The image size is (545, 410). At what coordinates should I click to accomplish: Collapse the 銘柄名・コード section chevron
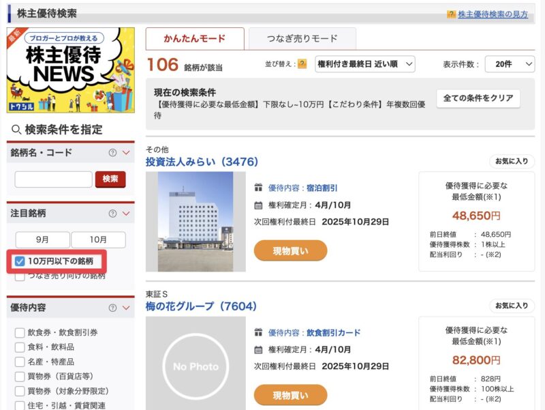point(125,153)
